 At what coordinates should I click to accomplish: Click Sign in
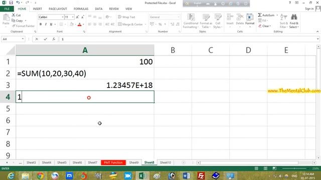309,8
